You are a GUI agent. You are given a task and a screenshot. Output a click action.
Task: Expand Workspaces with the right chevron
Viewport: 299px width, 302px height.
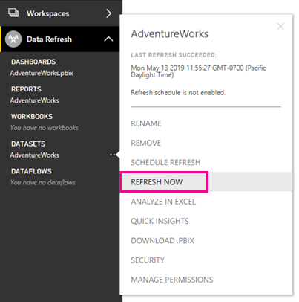click(108, 13)
